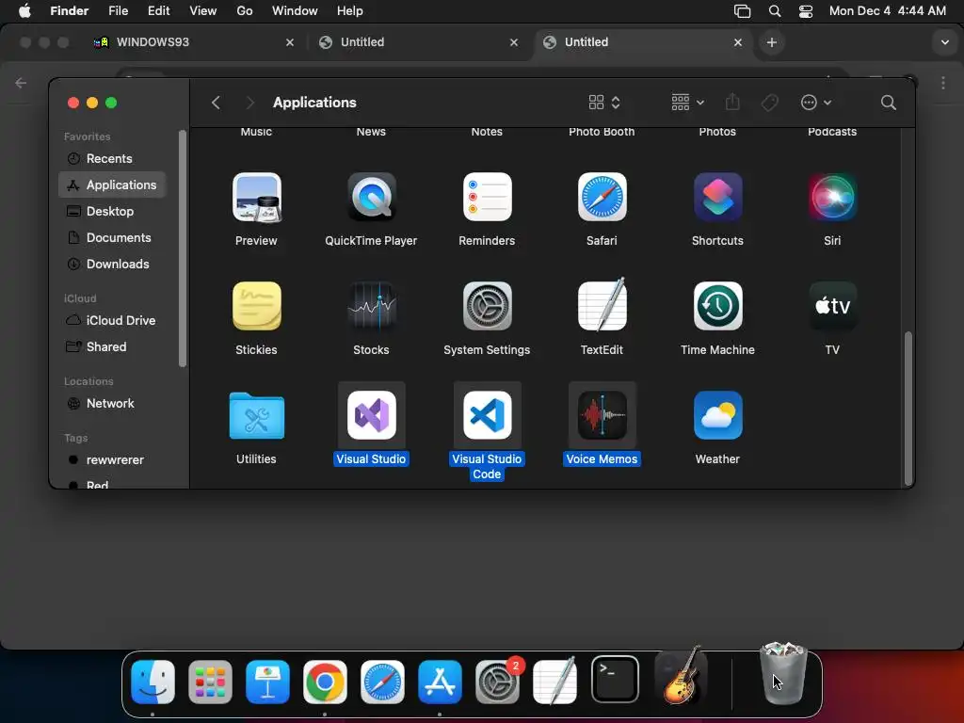Screen dimensions: 964x723
Task: Select the Safari app icon in Applications
Action: tap(602, 198)
